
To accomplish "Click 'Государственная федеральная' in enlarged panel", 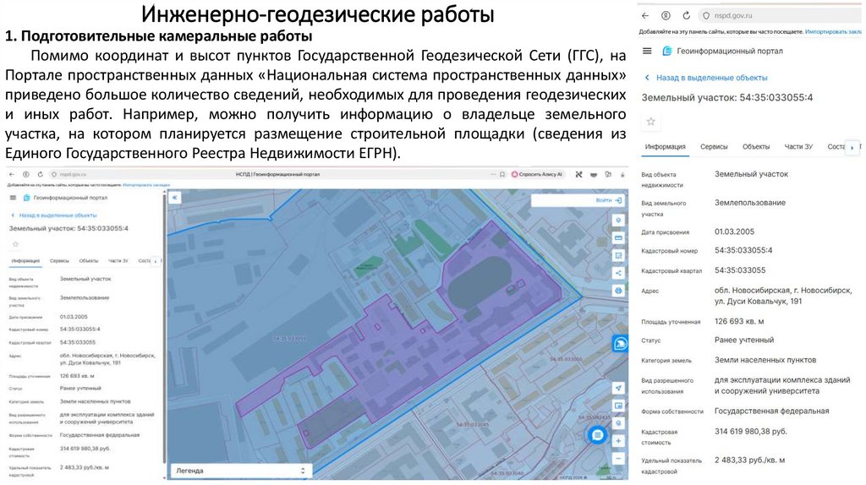I will (771, 411).
